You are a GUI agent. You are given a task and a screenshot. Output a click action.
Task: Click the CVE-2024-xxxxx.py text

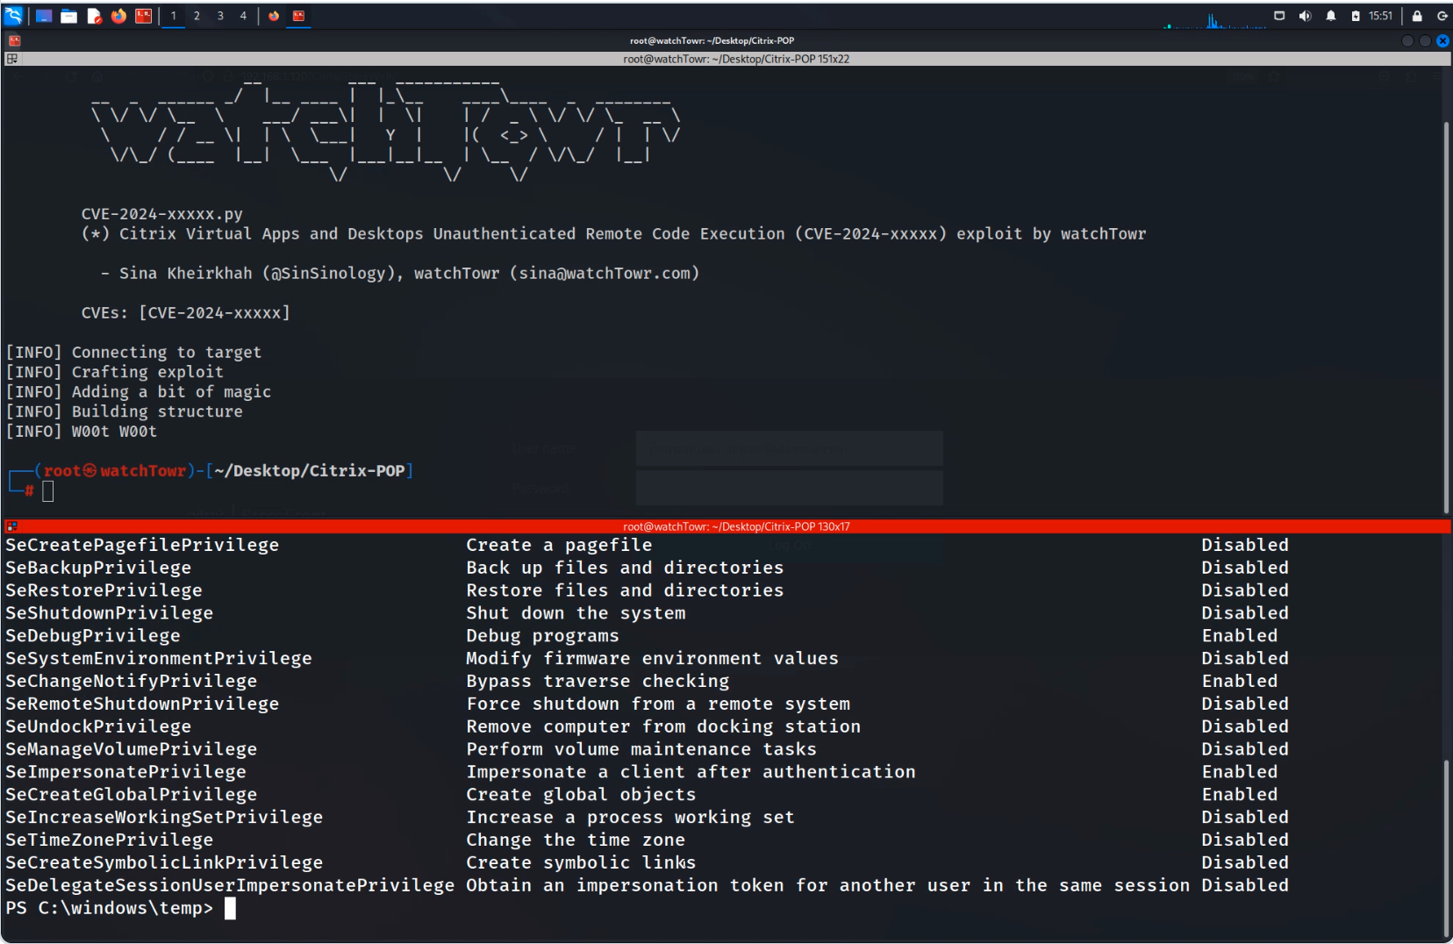(162, 214)
